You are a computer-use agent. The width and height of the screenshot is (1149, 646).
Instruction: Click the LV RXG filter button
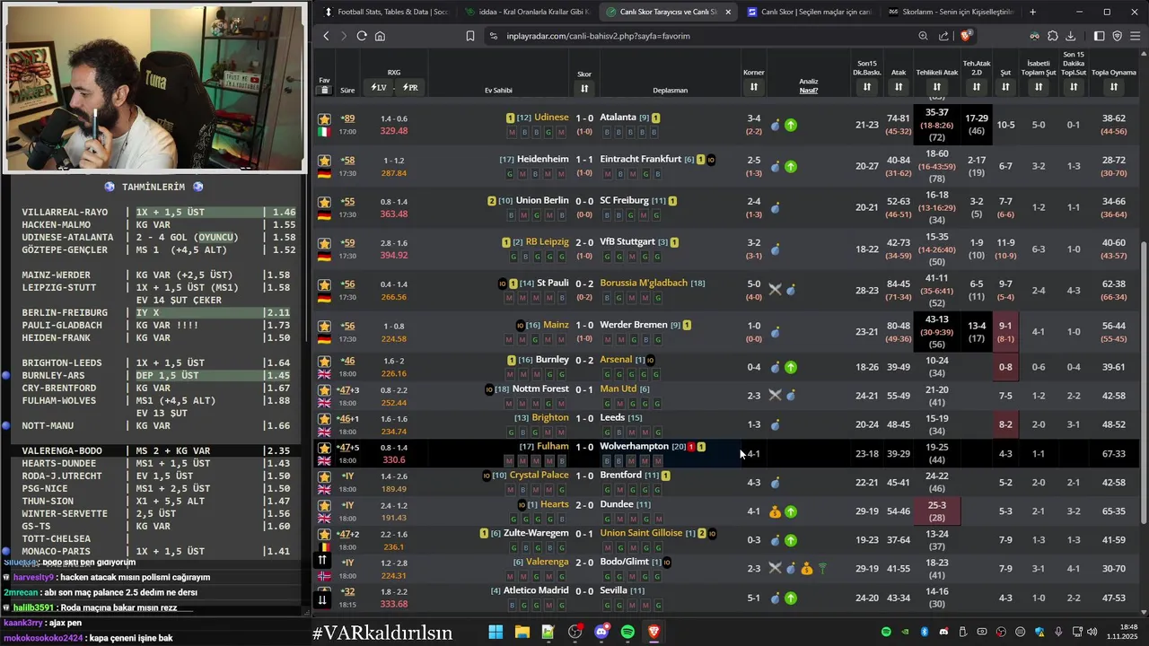point(377,87)
